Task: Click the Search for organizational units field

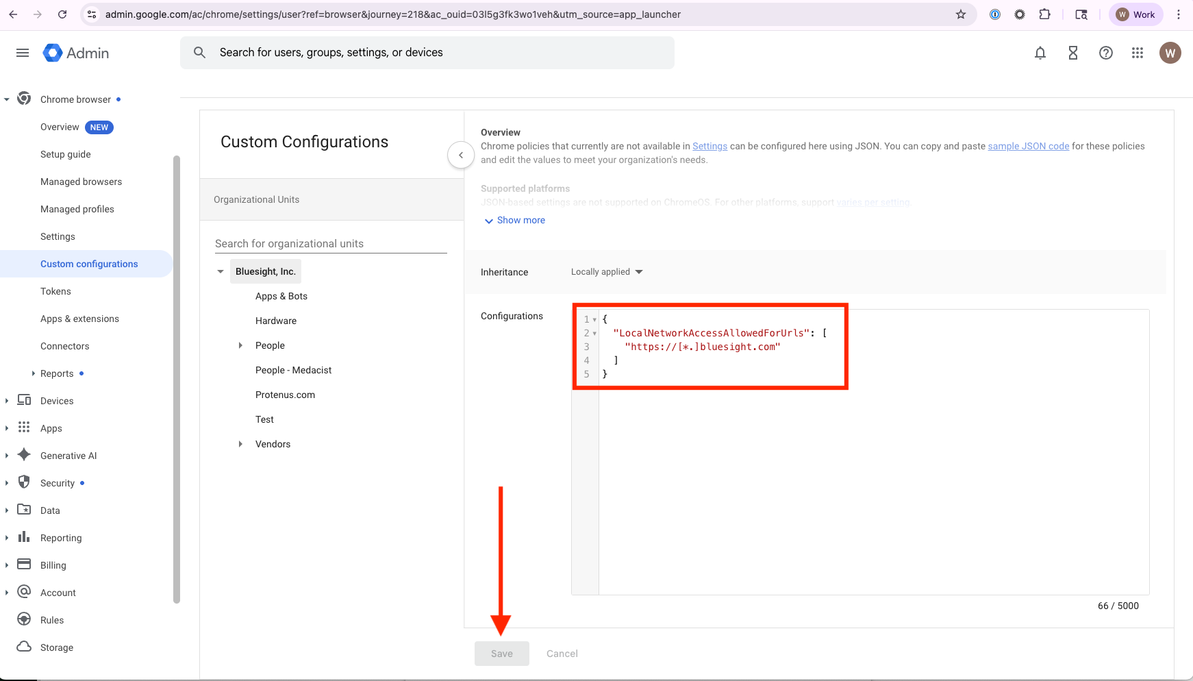Action: point(331,244)
